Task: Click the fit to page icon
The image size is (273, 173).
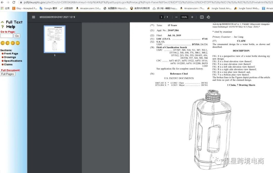Action: (202, 17)
